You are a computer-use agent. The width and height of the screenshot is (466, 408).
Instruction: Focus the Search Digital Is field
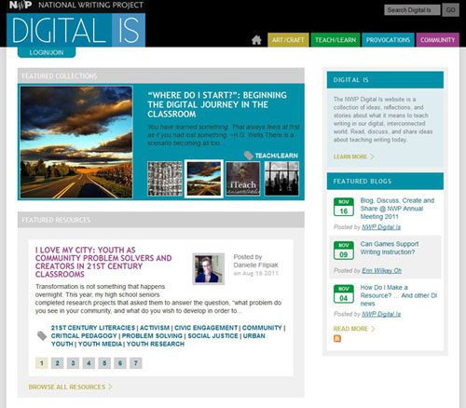pyautogui.click(x=412, y=10)
